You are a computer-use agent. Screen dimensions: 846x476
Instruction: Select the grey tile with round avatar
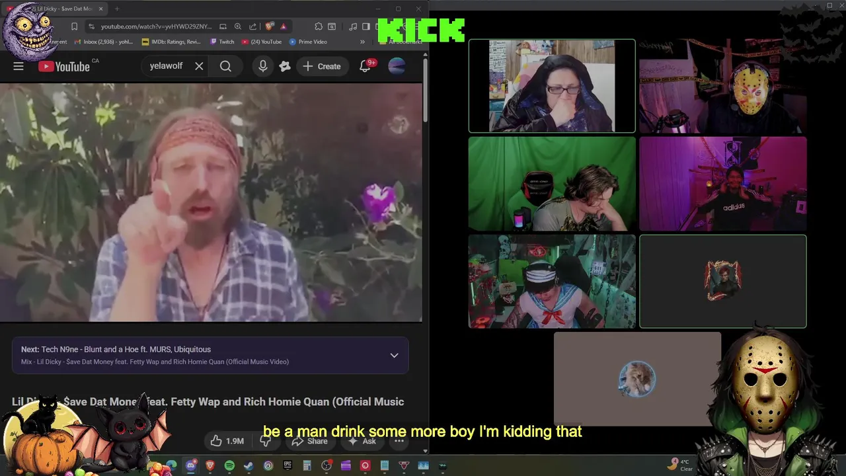pyautogui.click(x=637, y=379)
